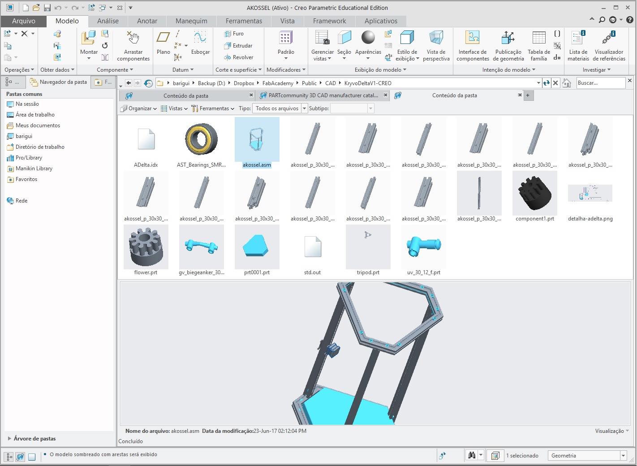Open the PARTcommunity 3D CAD browser tab
This screenshot has height=466, width=637.
tap(323, 95)
